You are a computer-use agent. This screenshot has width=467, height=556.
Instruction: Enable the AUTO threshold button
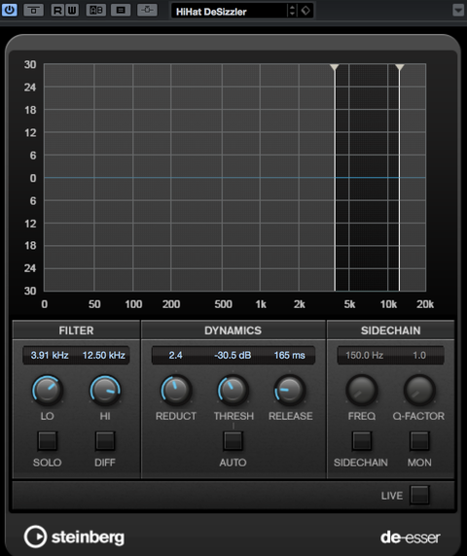point(233,440)
